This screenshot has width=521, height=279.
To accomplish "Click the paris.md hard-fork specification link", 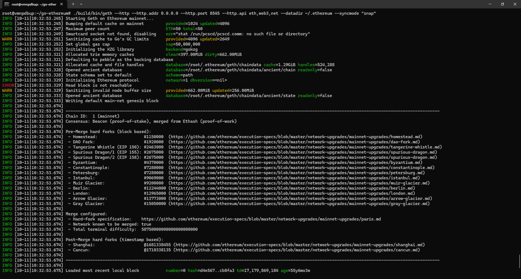I will coord(261,219).
